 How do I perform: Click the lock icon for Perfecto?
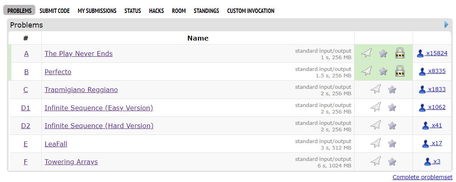(400, 71)
